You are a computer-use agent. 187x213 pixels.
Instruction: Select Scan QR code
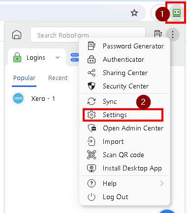[125, 155]
